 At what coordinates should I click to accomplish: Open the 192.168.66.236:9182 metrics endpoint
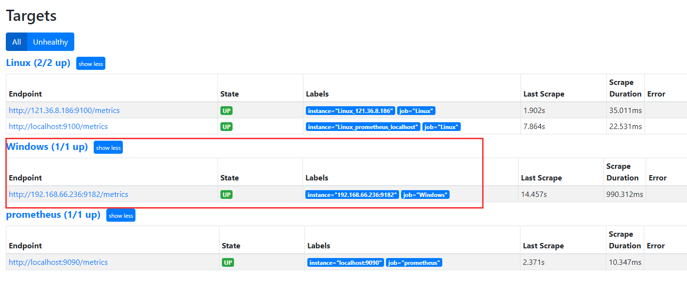(x=68, y=195)
